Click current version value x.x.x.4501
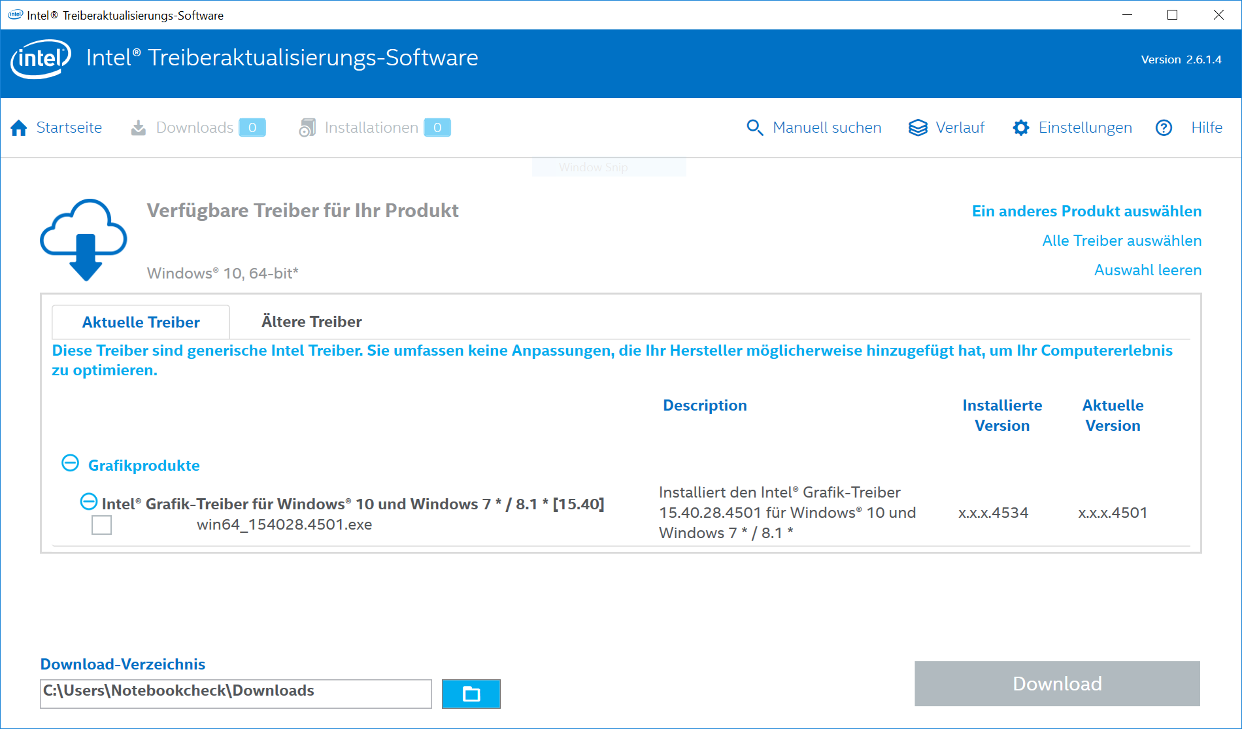The width and height of the screenshot is (1242, 729). pos(1113,513)
